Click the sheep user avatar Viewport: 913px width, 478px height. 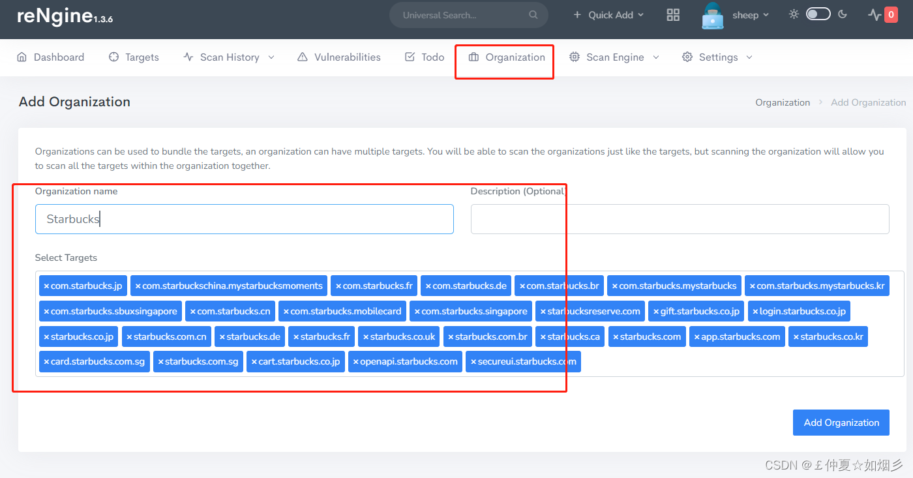tap(713, 16)
